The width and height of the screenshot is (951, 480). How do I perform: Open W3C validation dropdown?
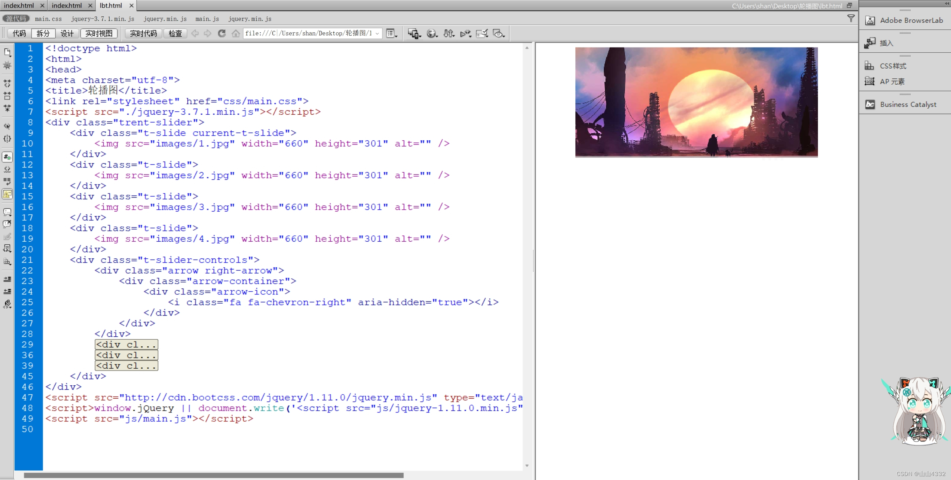tap(466, 33)
